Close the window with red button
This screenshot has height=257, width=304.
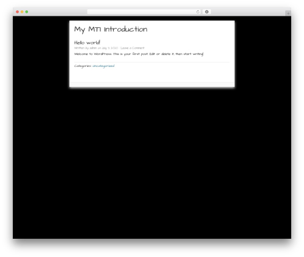click(x=18, y=12)
